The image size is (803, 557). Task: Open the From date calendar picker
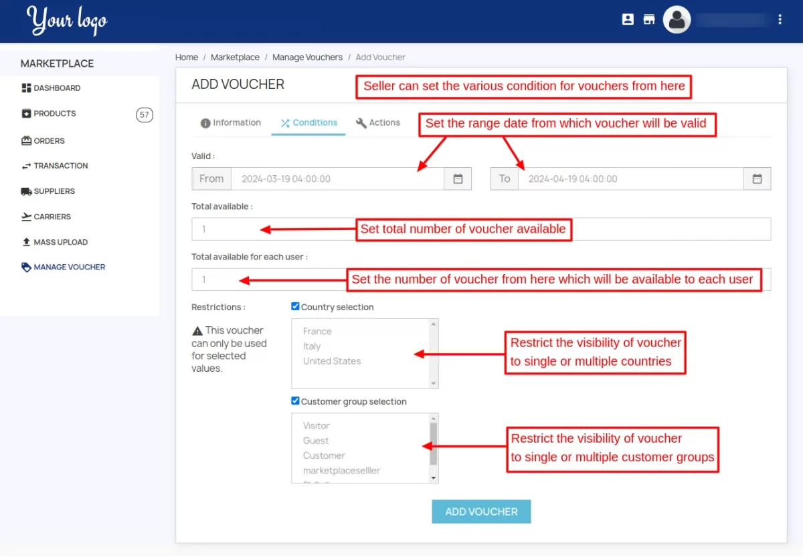(458, 179)
